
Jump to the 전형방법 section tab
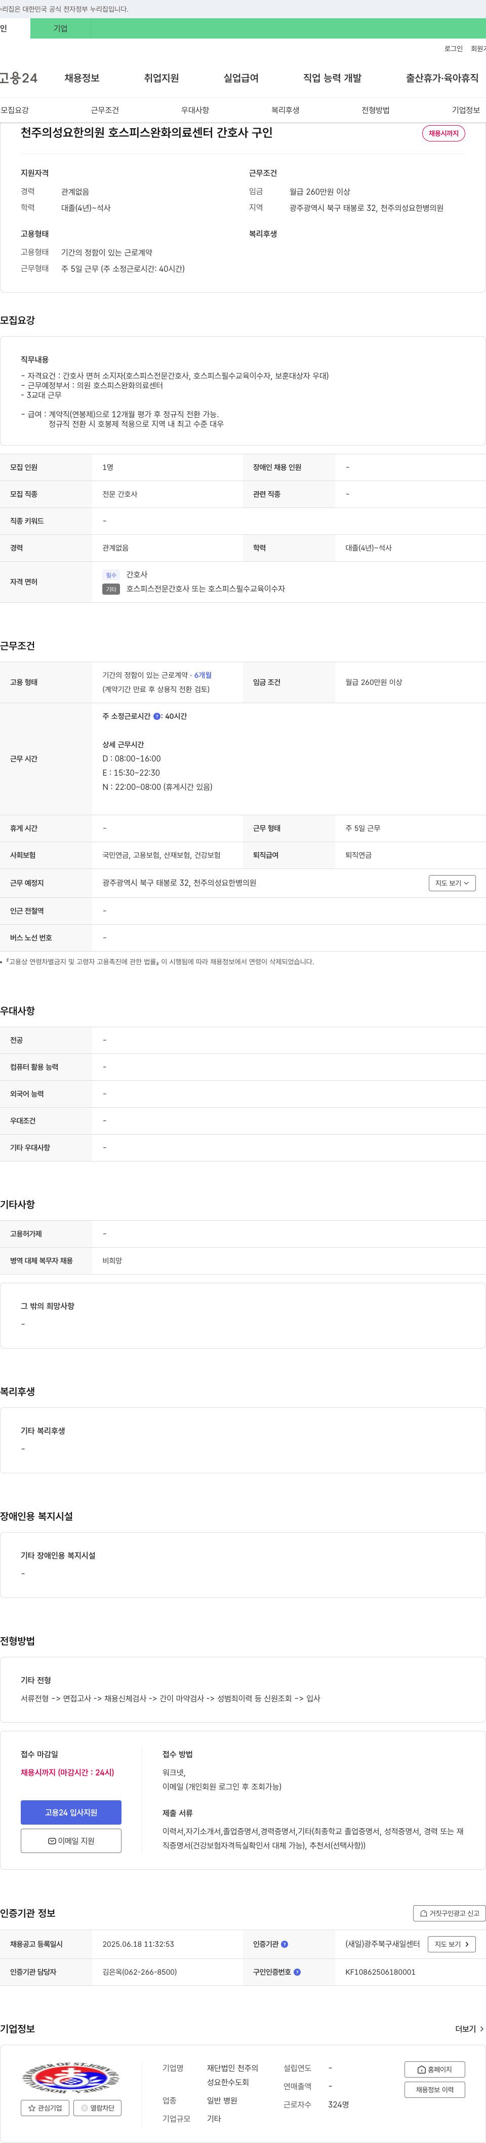(376, 110)
